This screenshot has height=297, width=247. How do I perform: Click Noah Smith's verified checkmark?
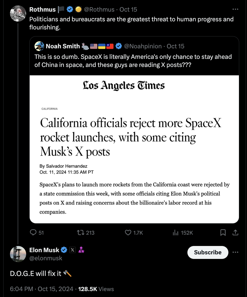pos(118,46)
